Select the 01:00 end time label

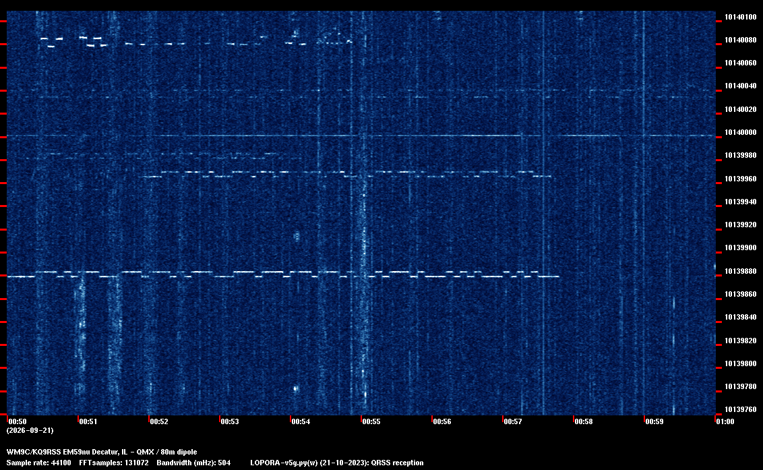[x=725, y=421]
